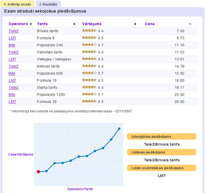Follow Tele2 link in Vienotais tarifs row

tap(13, 52)
